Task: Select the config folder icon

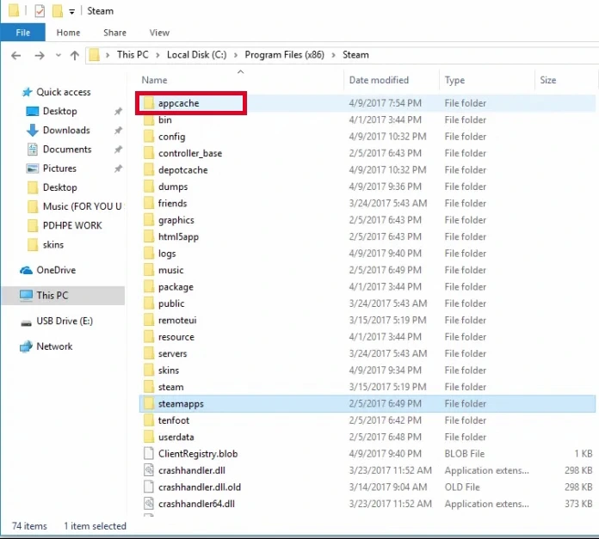Action: 149,137
